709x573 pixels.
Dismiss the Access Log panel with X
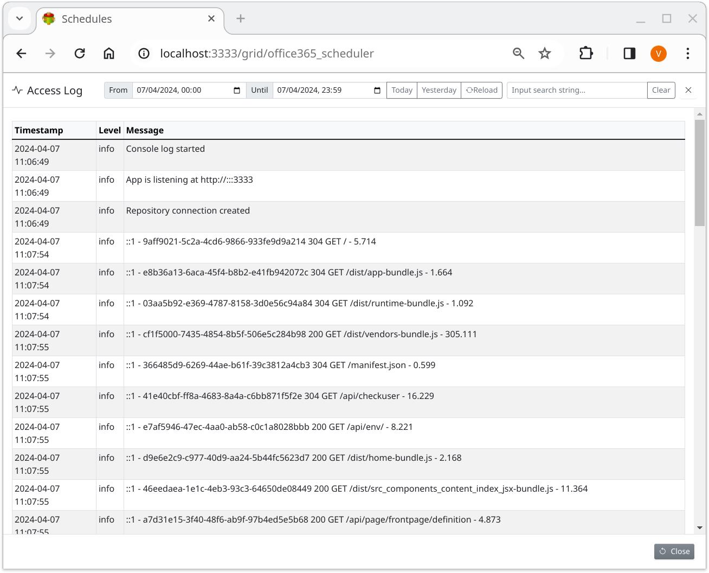(688, 90)
